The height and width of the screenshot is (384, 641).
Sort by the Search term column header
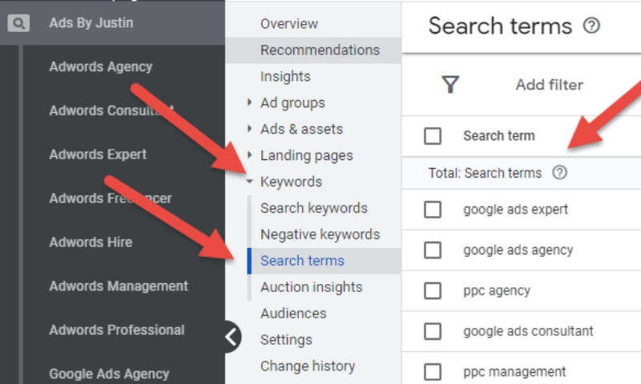coord(498,136)
